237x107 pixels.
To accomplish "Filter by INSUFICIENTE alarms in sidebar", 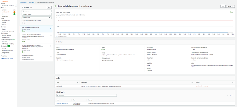I will pyautogui.click(x=6, y=12).
